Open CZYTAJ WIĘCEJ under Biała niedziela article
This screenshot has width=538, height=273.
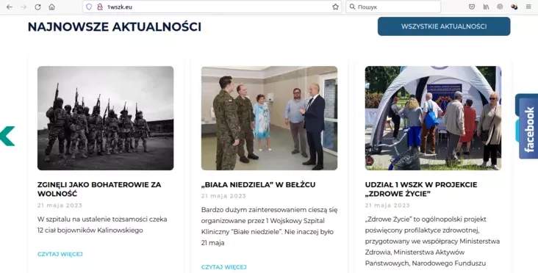point(223,267)
